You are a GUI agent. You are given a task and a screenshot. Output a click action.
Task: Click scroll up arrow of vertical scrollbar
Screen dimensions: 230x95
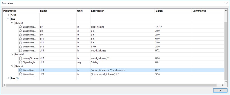(x=226, y=11)
